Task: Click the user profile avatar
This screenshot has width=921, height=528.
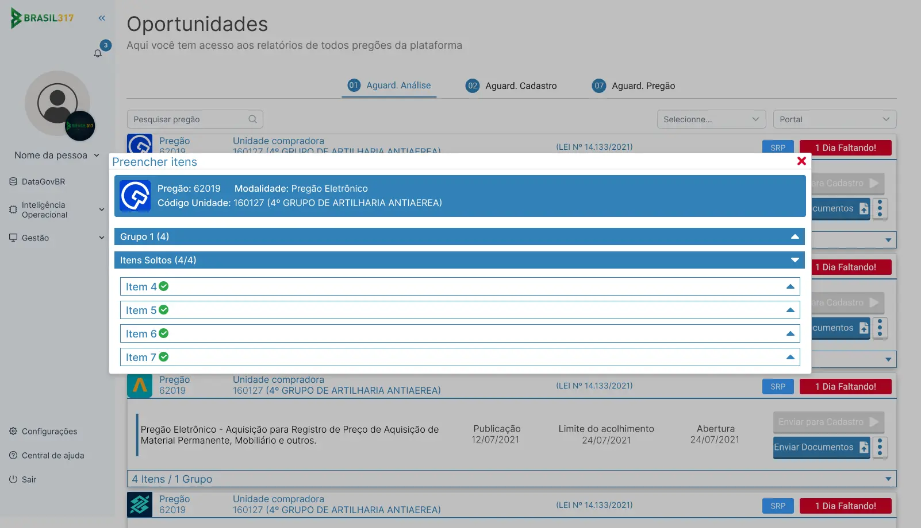Action: tap(57, 103)
